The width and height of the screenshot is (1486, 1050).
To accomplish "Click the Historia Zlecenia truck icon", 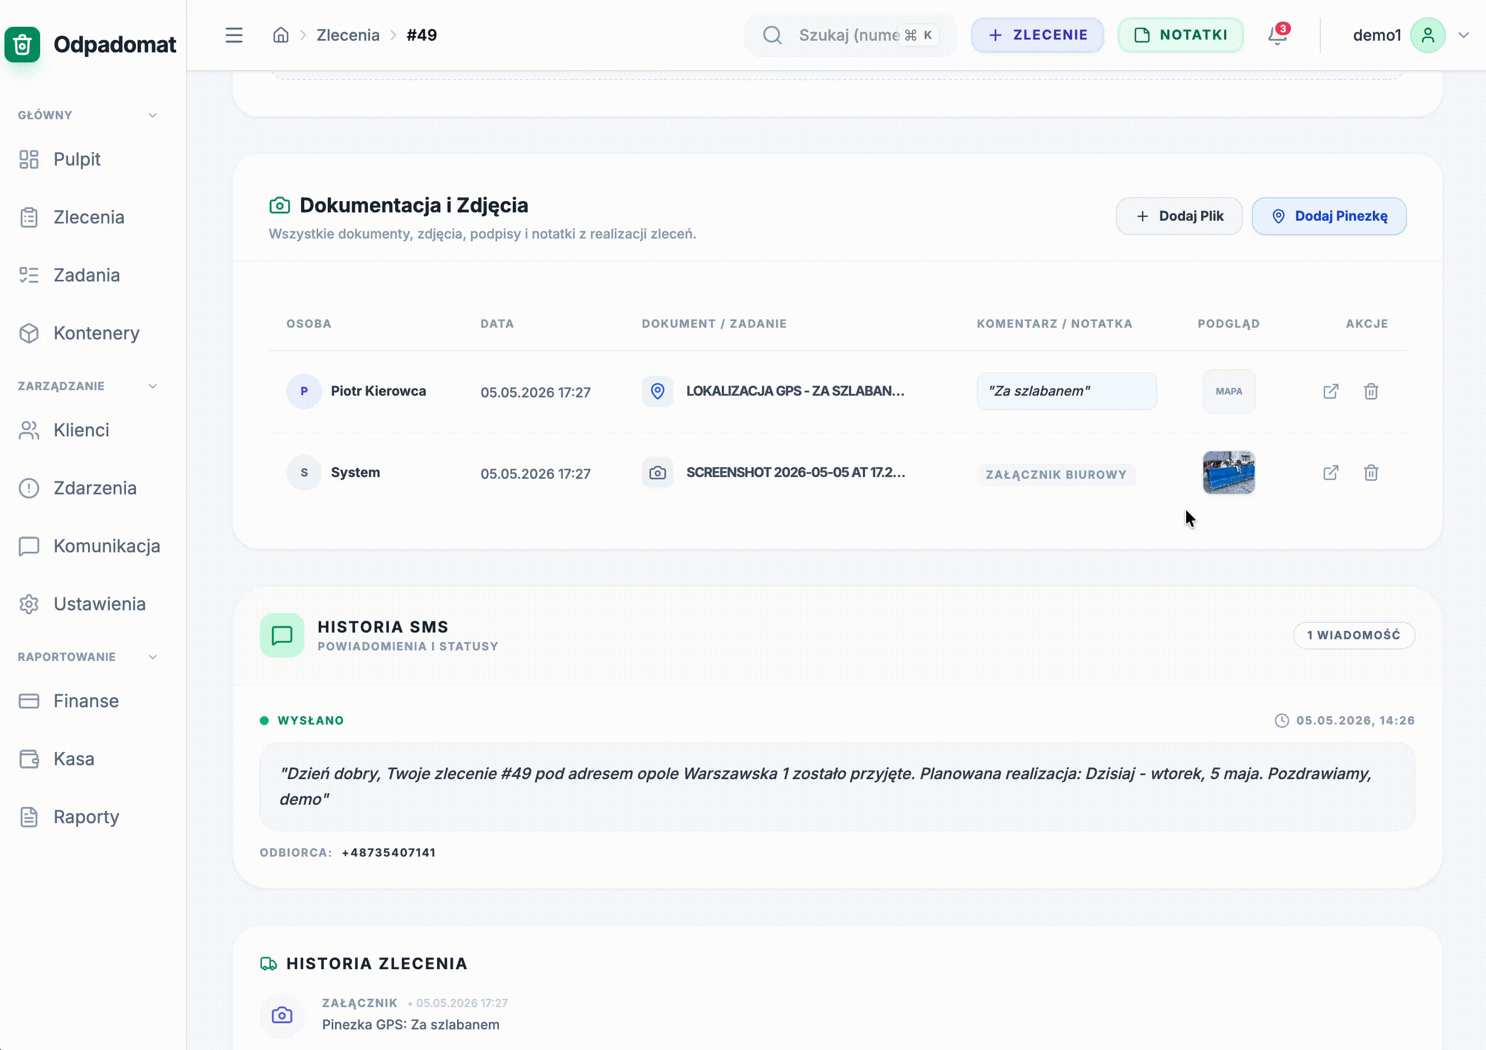I will coord(269,964).
